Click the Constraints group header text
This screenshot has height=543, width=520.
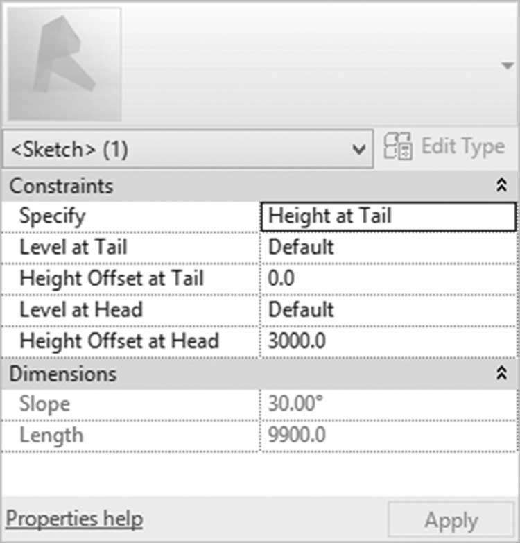tap(61, 186)
